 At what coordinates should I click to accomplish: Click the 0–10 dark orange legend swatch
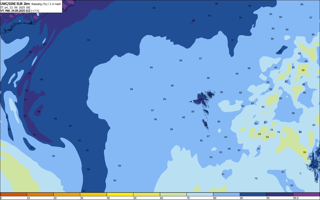click(13, 194)
